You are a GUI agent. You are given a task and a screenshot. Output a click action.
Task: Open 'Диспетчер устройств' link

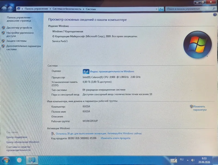[19, 28]
